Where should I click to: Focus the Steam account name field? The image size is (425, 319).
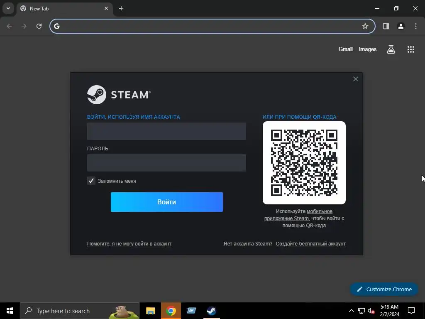pyautogui.click(x=166, y=131)
